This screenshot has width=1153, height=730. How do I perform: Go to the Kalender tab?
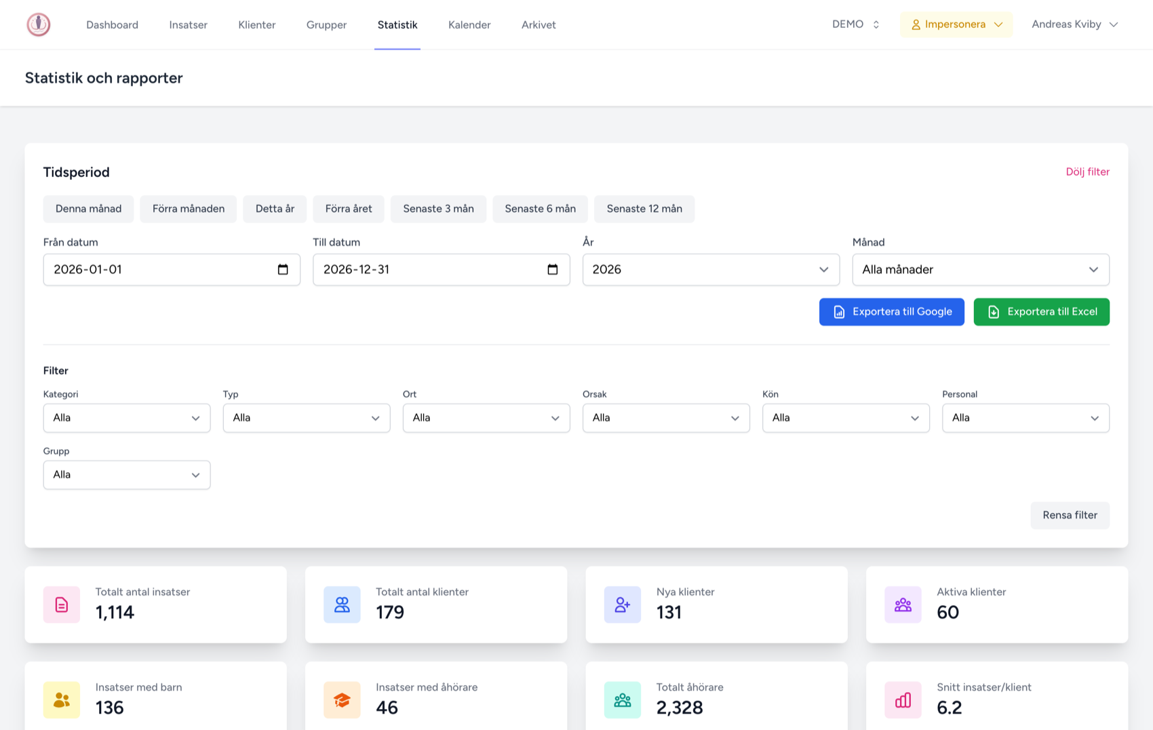click(469, 25)
